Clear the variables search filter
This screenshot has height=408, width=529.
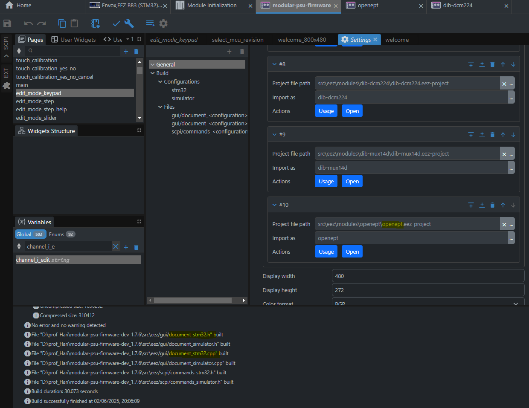(x=116, y=246)
